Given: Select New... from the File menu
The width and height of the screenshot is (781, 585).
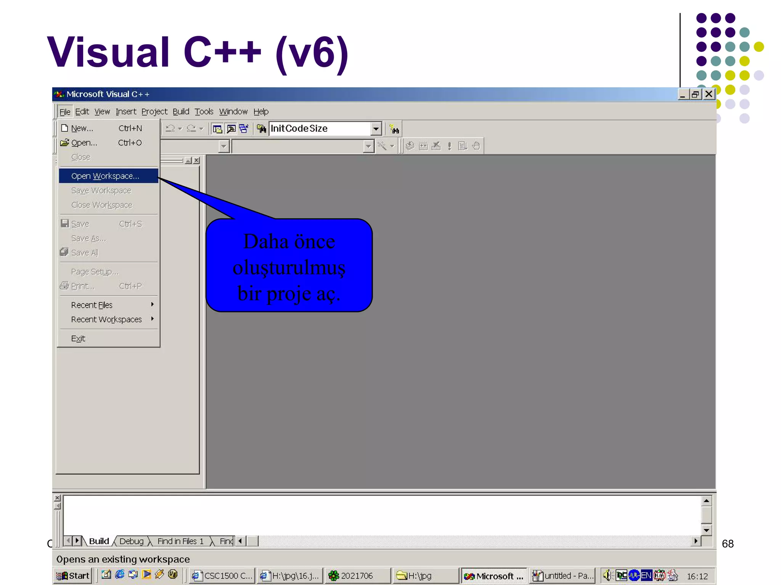Looking at the screenshot, I should [109, 128].
